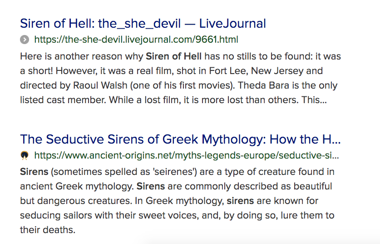Image resolution: width=380 pixels, height=244 pixels.
Task: Click the word 'LiveJournal' in first title
Action: point(232,24)
